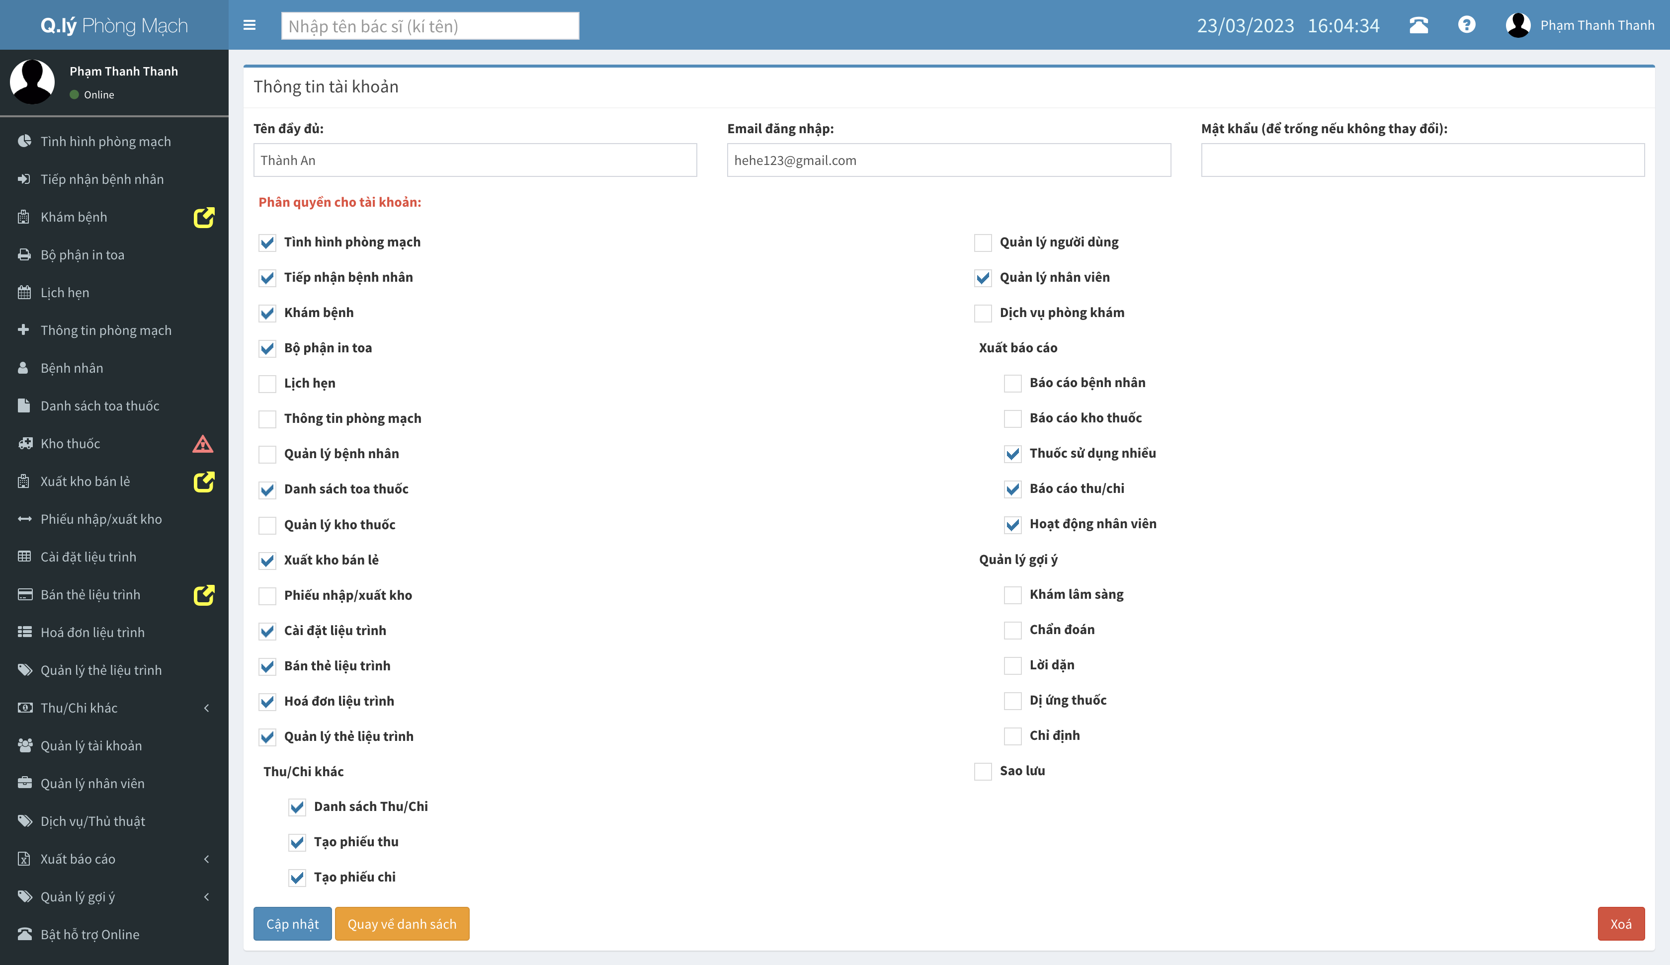Toggle the sidebar hamburger menu icon
This screenshot has width=1670, height=965.
pyautogui.click(x=249, y=25)
